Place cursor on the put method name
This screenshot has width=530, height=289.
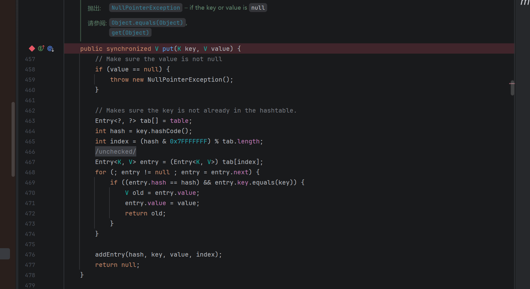[168, 49]
